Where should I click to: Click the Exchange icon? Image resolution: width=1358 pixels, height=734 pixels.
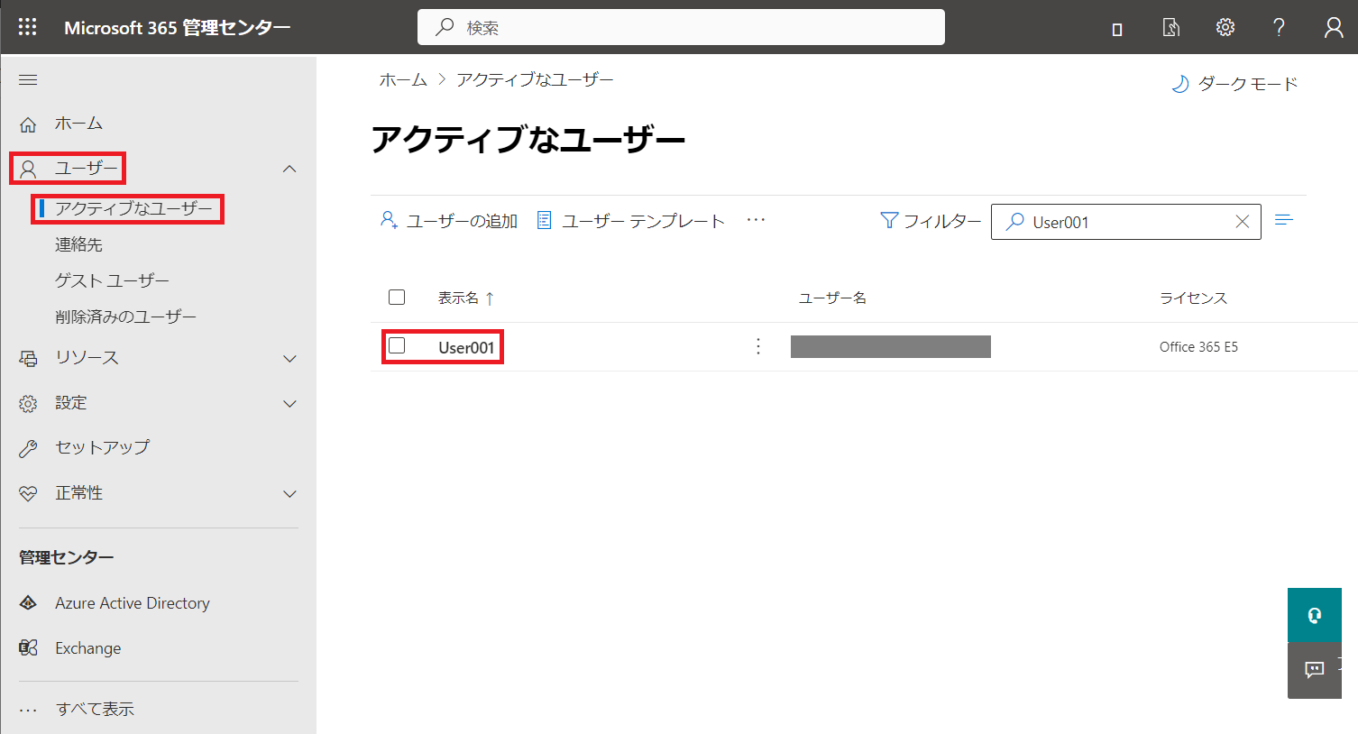pos(28,647)
